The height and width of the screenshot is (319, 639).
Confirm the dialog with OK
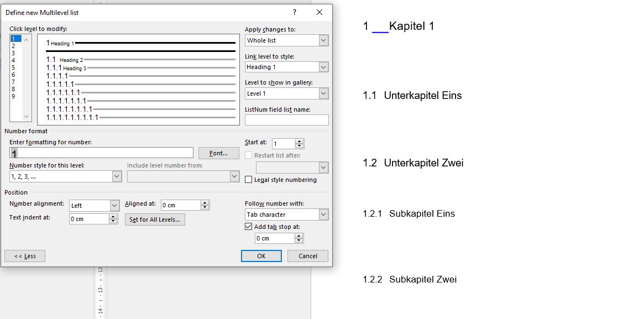tap(261, 256)
